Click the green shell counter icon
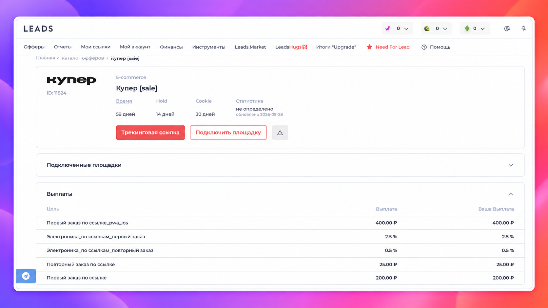Viewport: 548px width, 308px height. pos(427,28)
